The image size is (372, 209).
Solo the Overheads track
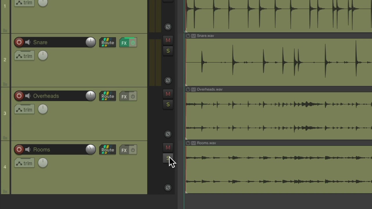(168, 105)
